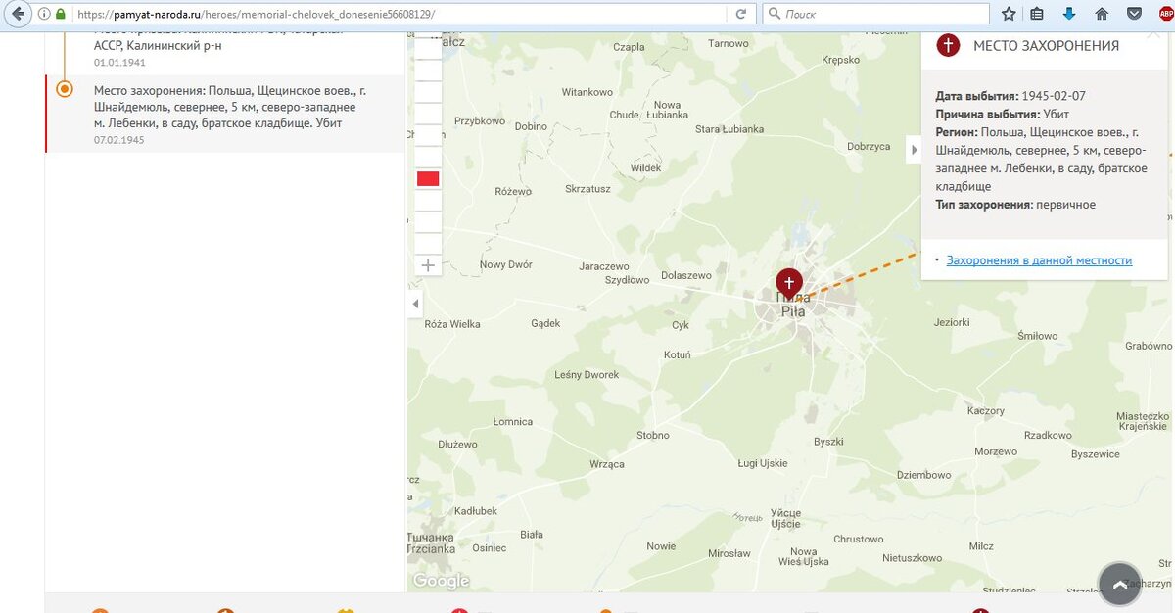Click the grave cross marker on Piła
Screen dimensions: 1175x613
789,281
